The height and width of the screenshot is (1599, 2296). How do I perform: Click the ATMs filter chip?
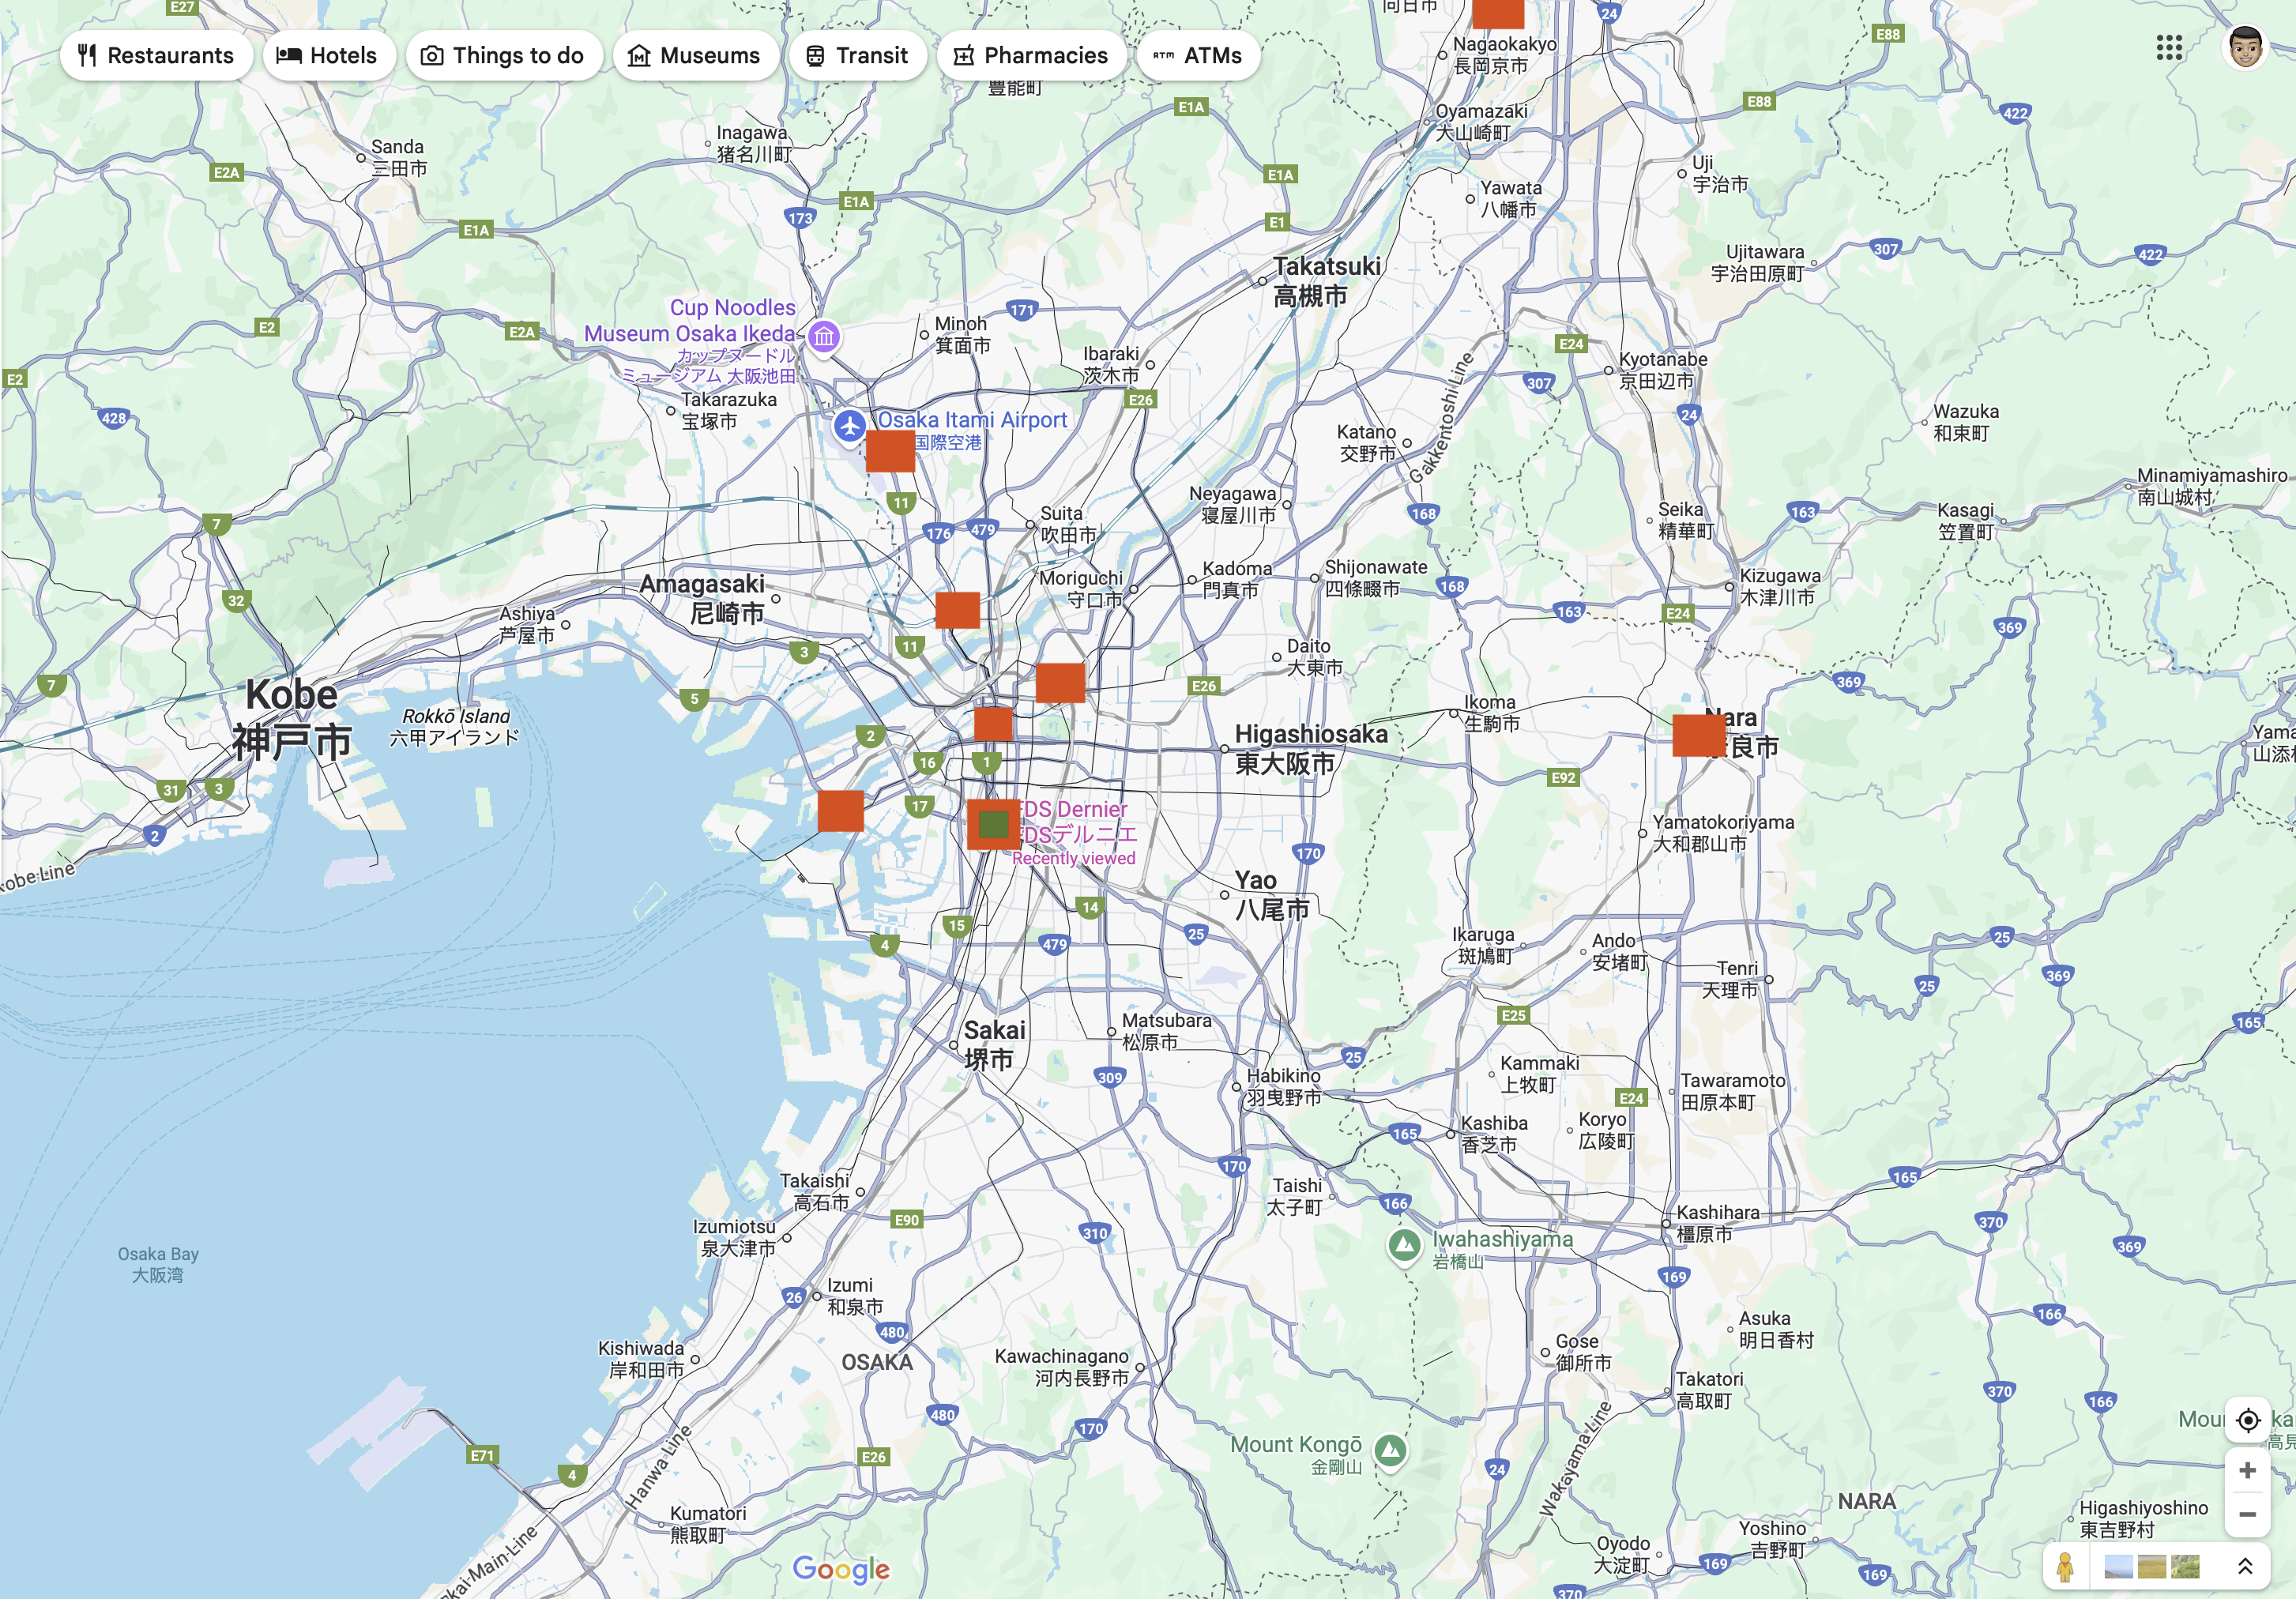tap(1198, 55)
